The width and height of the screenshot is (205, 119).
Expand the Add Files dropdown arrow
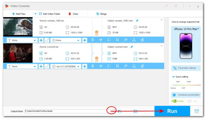click(35, 14)
